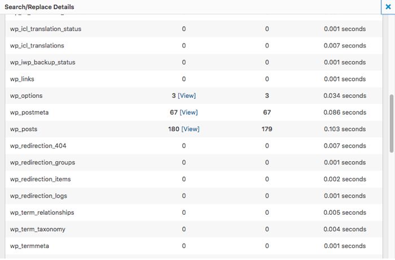Select the wp_iwp_backup_status row
395x260 pixels.
(42, 62)
